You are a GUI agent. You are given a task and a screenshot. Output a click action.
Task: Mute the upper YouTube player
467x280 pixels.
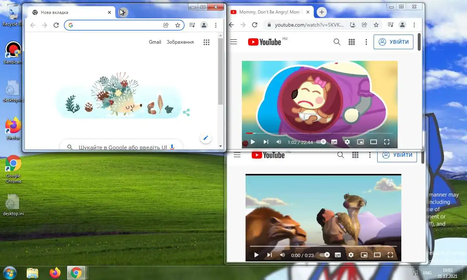279,142
